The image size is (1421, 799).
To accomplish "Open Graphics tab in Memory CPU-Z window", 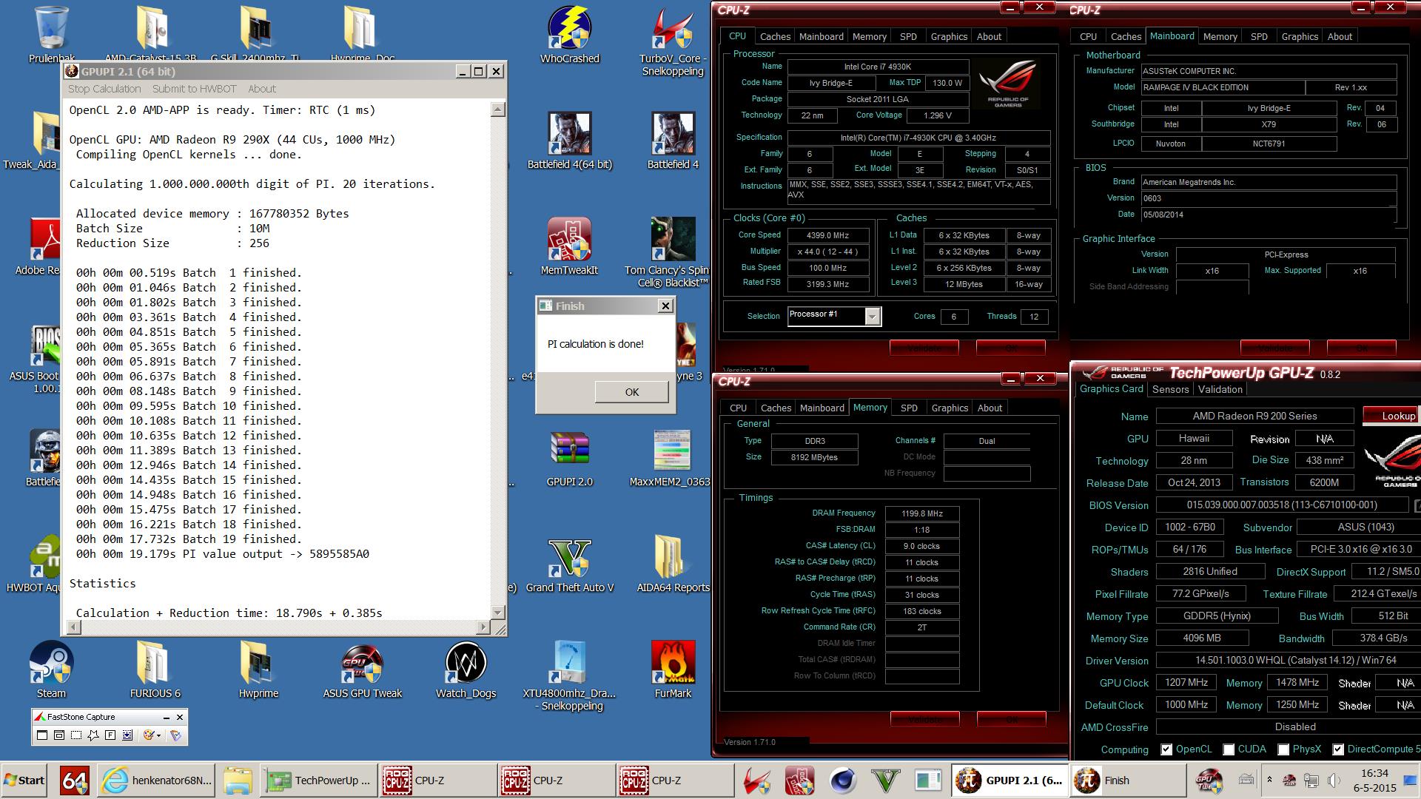I will click(950, 408).
